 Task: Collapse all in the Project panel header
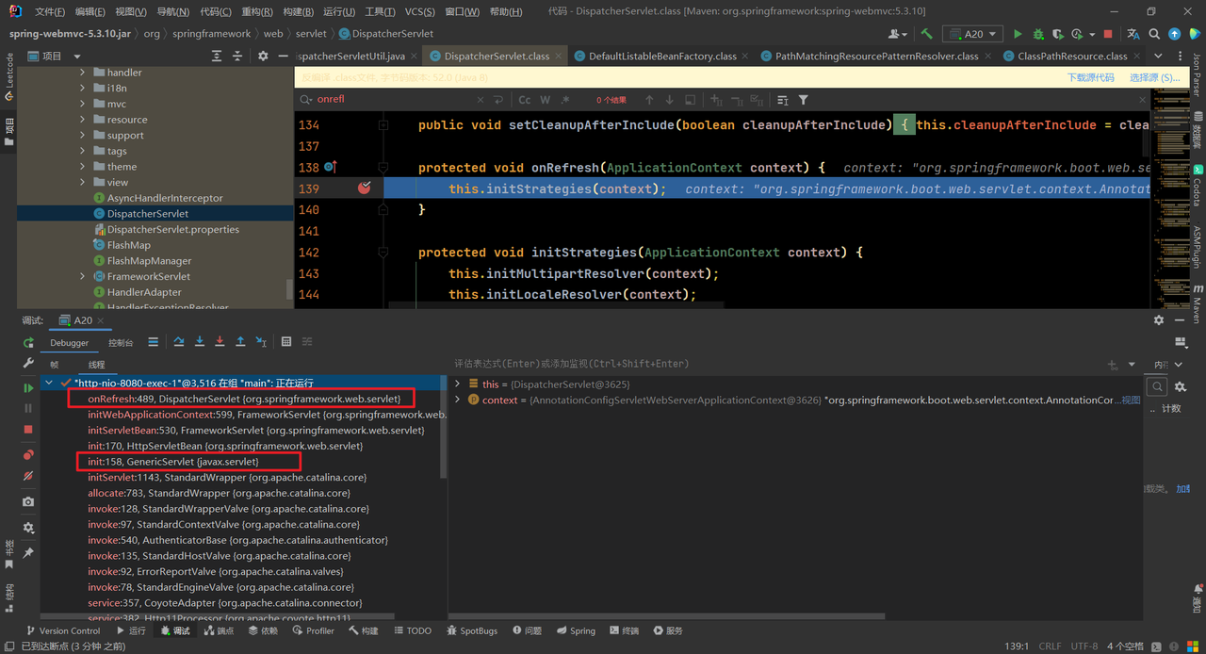(x=237, y=57)
